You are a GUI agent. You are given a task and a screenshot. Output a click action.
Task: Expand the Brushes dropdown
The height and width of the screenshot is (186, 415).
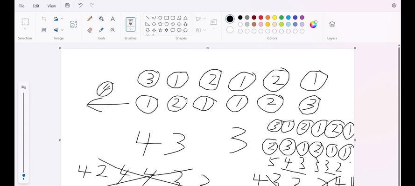131,29
